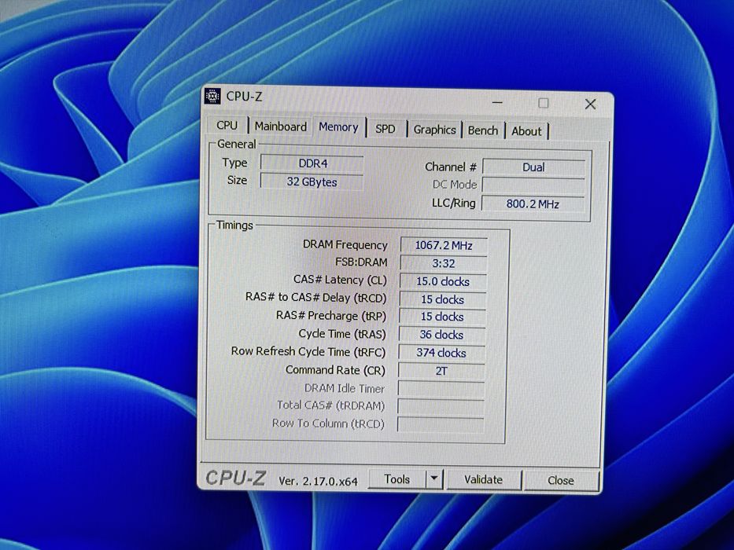Open the Graphics tab
The width and height of the screenshot is (734, 550).
(x=434, y=130)
